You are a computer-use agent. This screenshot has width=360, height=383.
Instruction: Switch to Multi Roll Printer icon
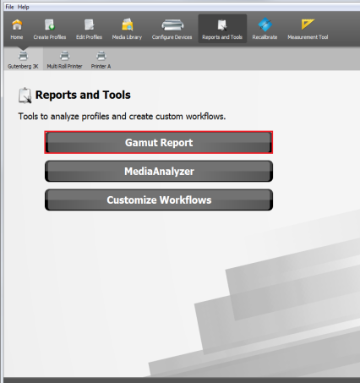point(64,56)
